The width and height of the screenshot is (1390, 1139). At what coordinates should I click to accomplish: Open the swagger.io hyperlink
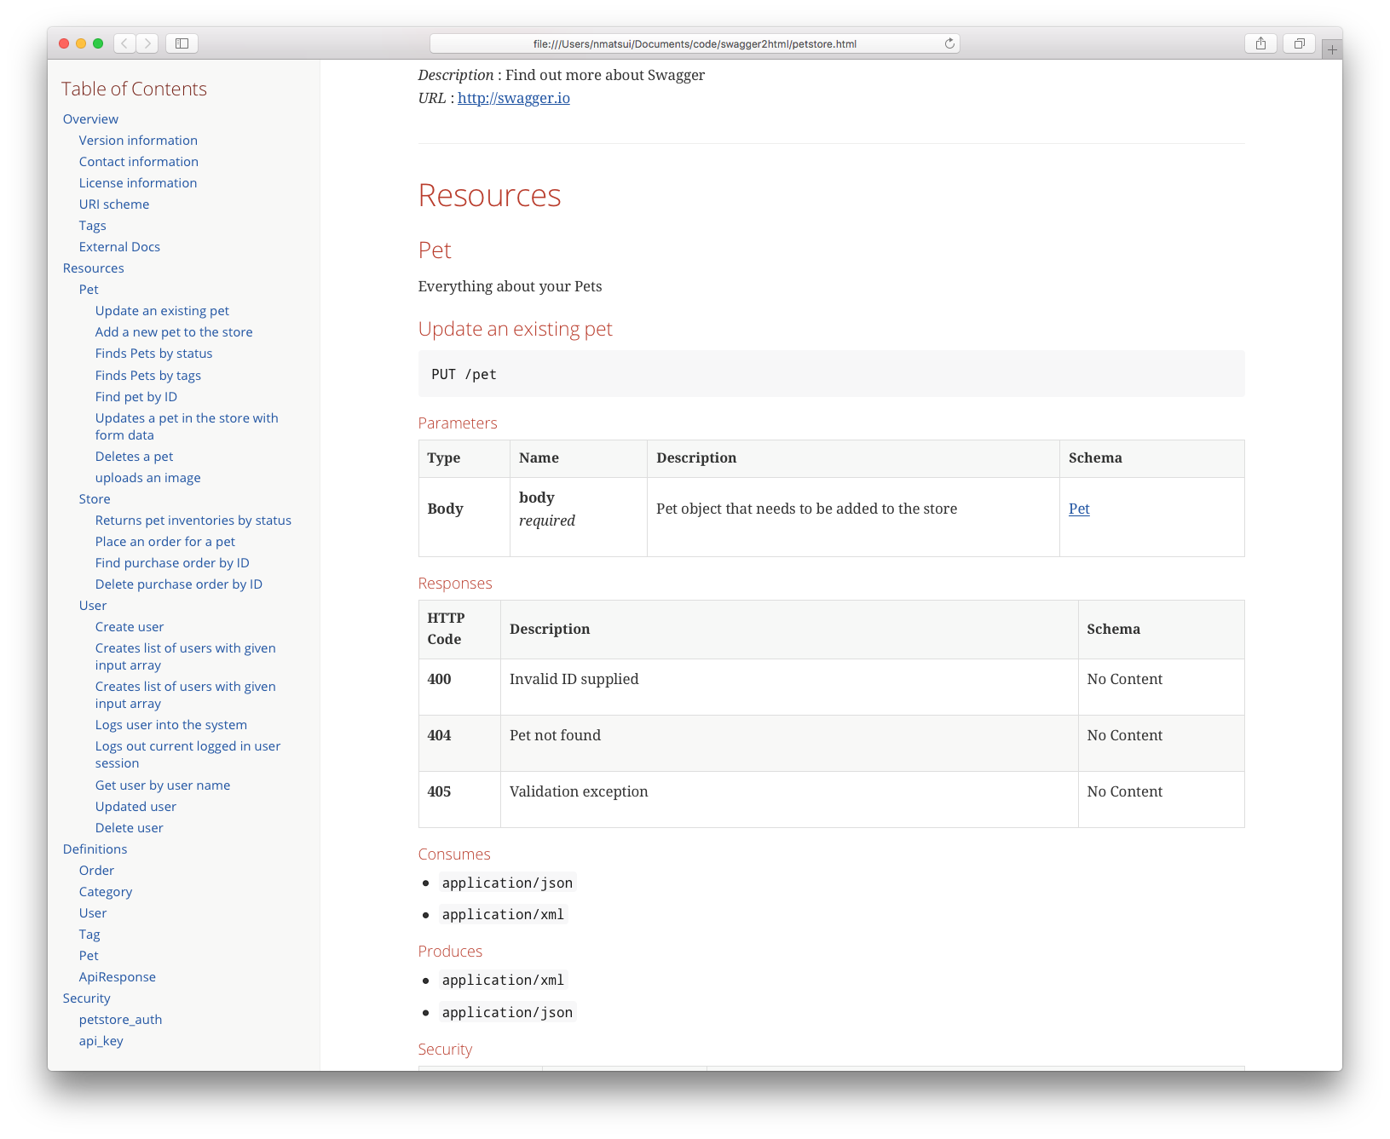pyautogui.click(x=513, y=98)
